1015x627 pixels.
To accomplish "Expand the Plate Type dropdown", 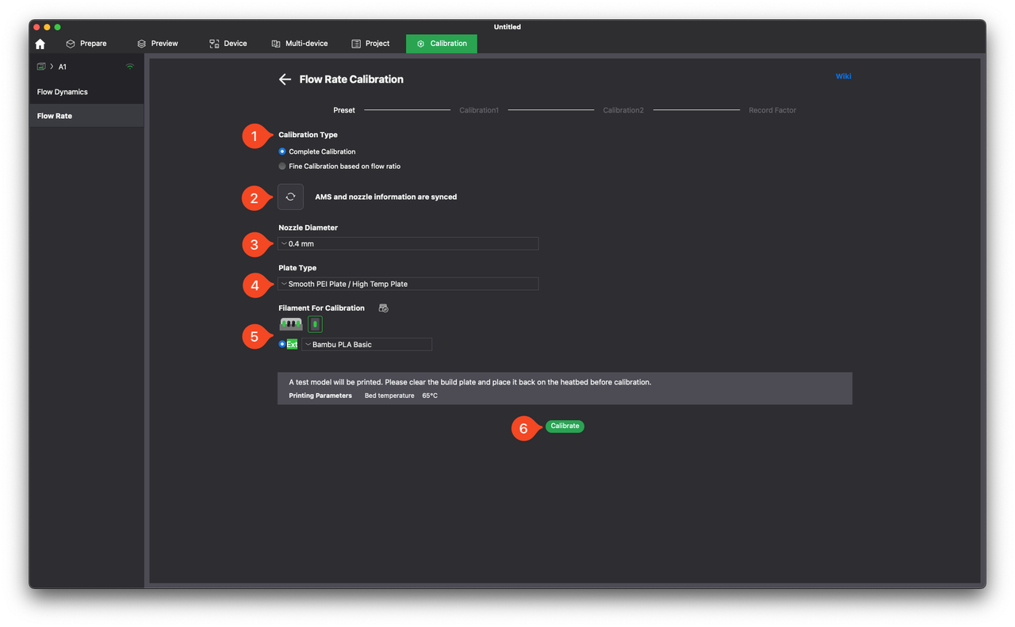I will coord(408,284).
